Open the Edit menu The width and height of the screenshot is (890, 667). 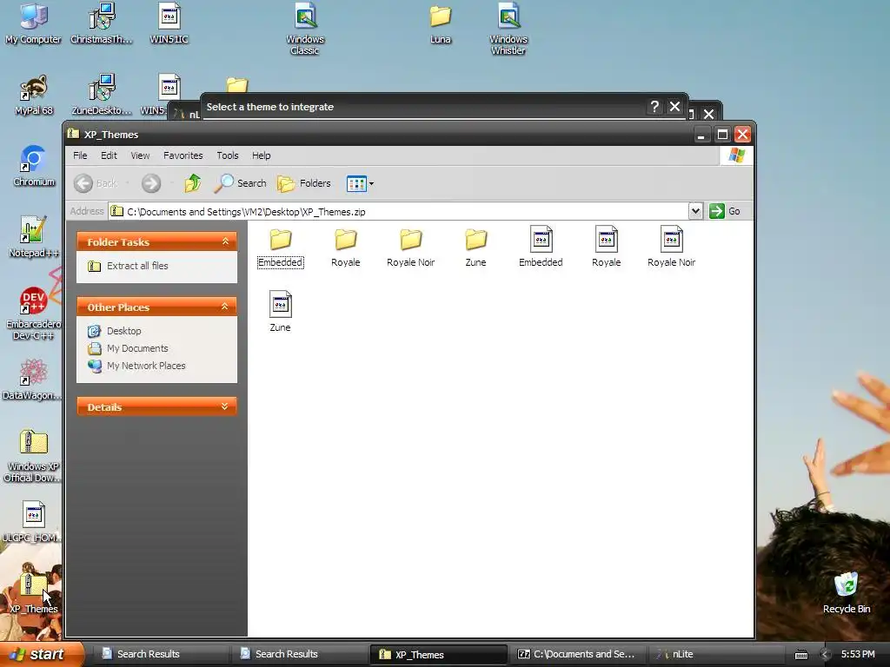109,155
